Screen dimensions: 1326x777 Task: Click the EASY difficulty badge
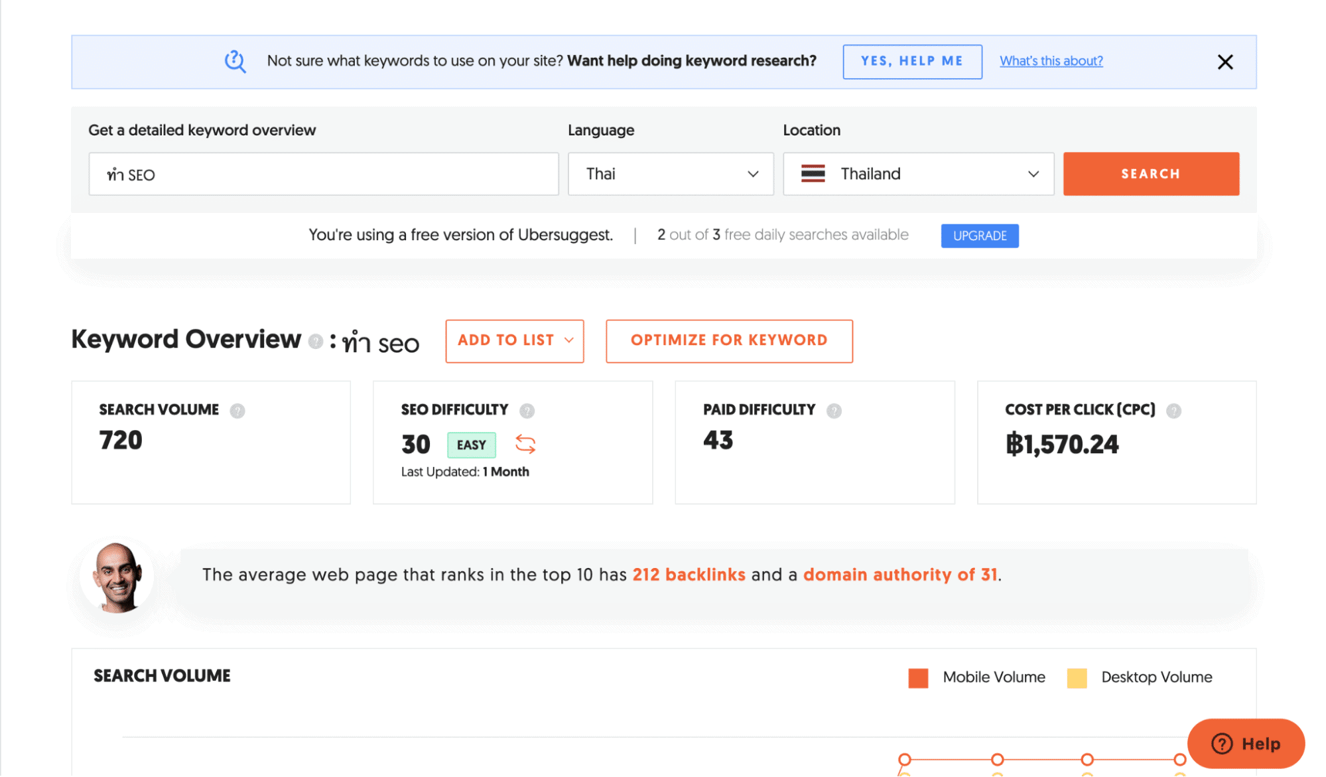(471, 445)
